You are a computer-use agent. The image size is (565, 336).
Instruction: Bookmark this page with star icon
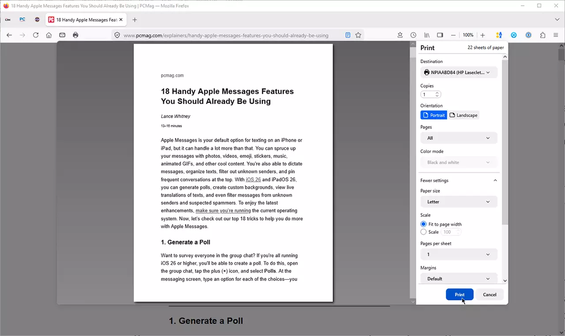[x=358, y=35]
